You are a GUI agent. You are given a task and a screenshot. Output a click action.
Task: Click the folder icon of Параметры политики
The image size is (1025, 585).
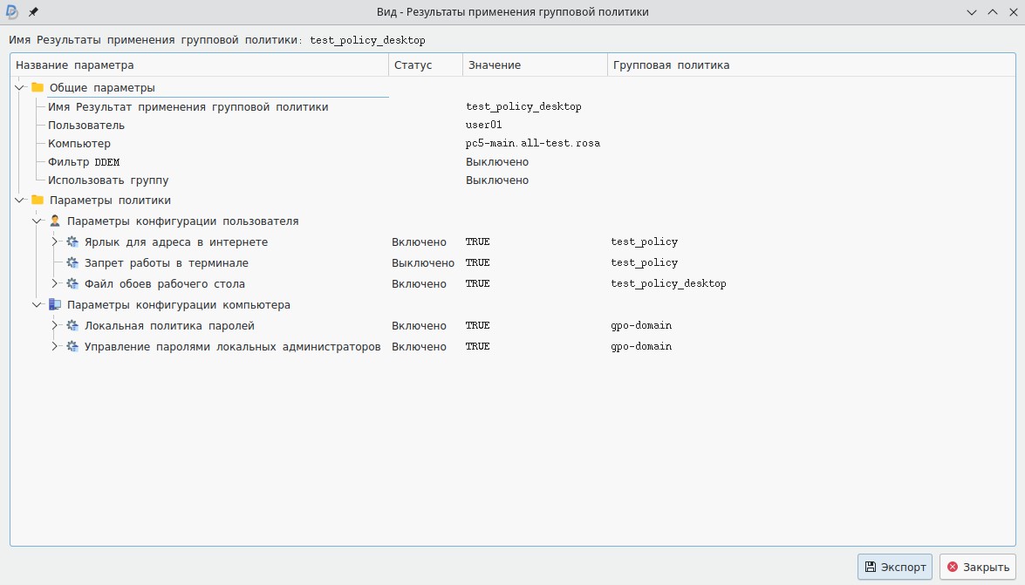click(38, 201)
